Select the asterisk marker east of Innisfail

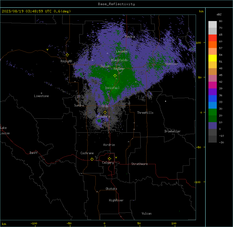(x=136, y=82)
